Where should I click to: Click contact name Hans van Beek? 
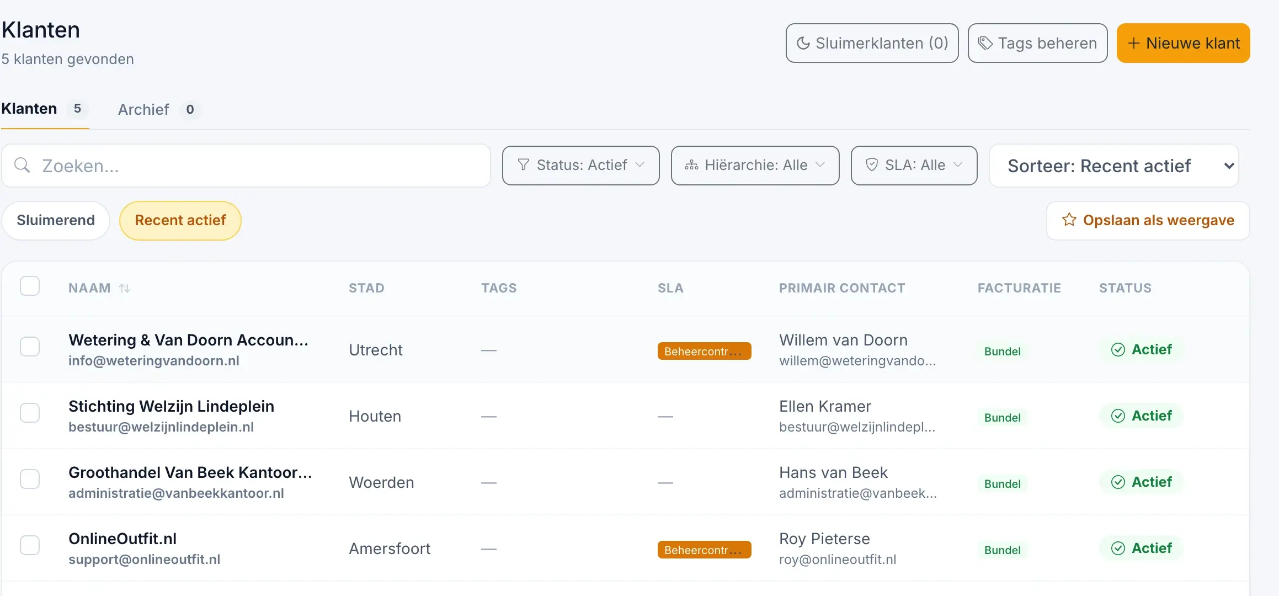[x=833, y=472]
